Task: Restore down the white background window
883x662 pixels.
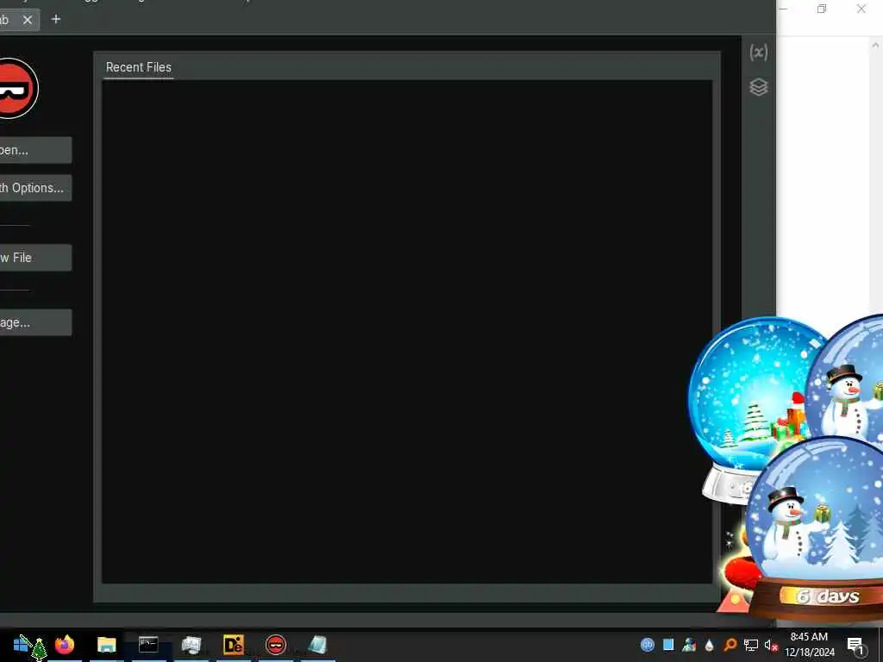Action: 822,9
